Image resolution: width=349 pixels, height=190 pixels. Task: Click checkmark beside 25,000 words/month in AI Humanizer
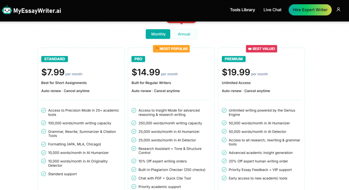coord(134,132)
